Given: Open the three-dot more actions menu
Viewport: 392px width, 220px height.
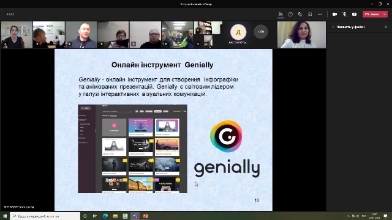Looking at the screenshot, I should [320, 14].
